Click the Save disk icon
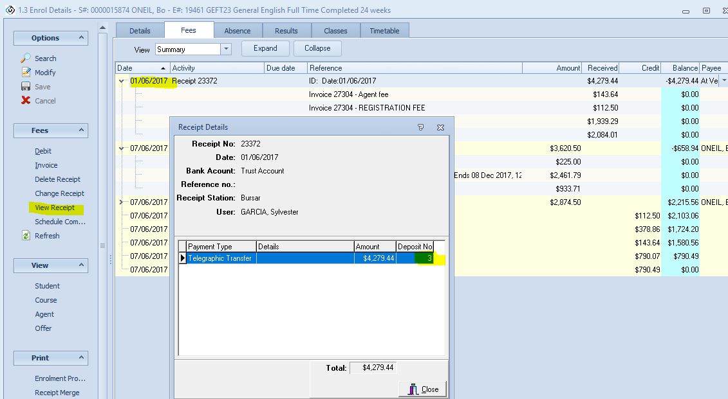Image resolution: width=728 pixels, height=399 pixels. coord(26,87)
